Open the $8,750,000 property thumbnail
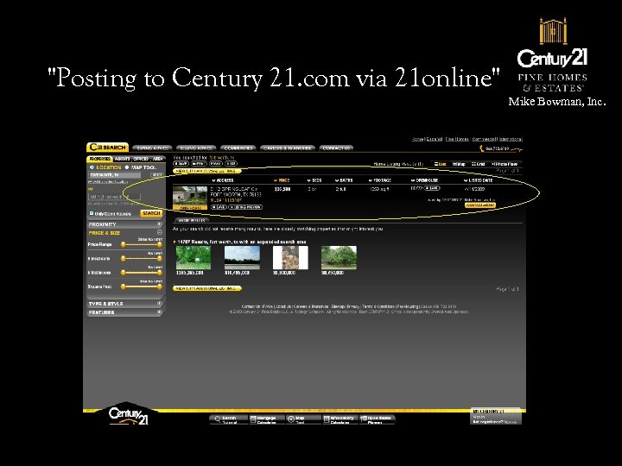This screenshot has width=622, height=466. 339,257
